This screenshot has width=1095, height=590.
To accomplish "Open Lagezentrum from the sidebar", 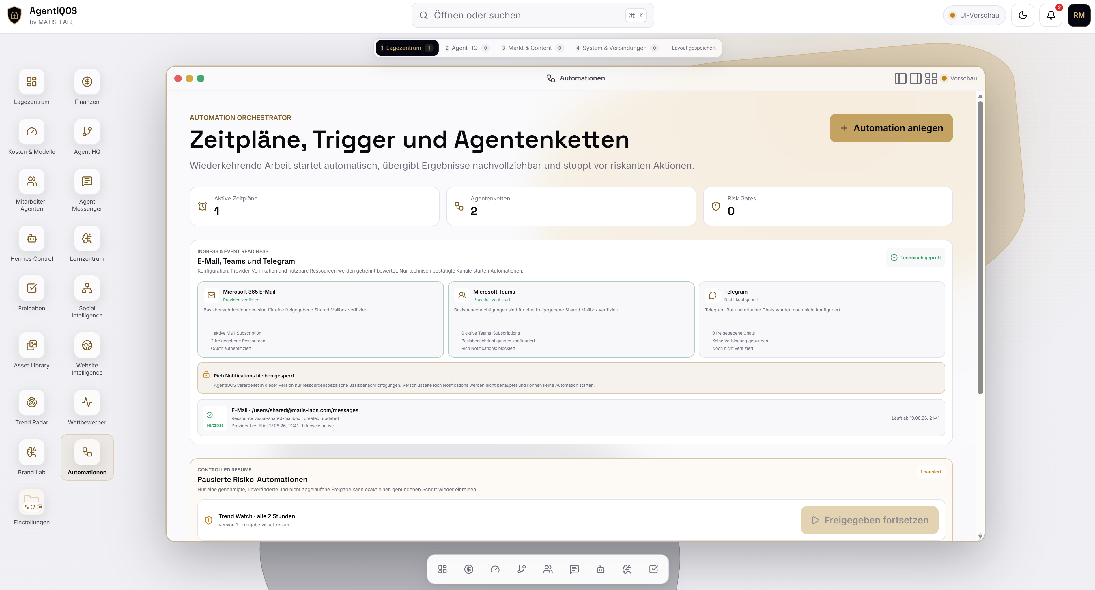I will coord(31,82).
